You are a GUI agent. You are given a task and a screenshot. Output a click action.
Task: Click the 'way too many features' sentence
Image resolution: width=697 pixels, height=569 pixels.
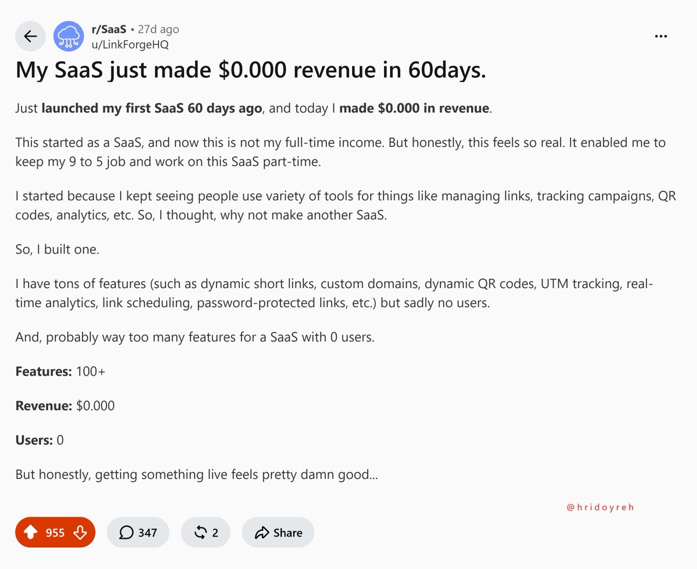(195, 337)
